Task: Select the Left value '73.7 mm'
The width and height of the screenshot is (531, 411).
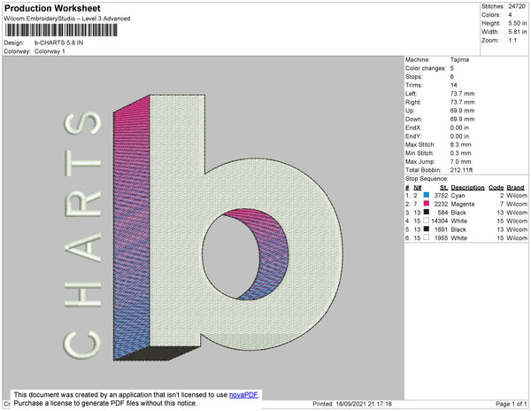Action: coord(462,94)
